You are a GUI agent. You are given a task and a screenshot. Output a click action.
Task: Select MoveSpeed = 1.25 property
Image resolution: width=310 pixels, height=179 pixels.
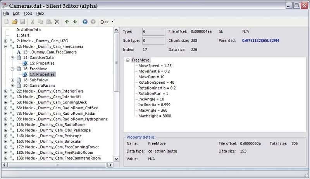click(x=155, y=66)
